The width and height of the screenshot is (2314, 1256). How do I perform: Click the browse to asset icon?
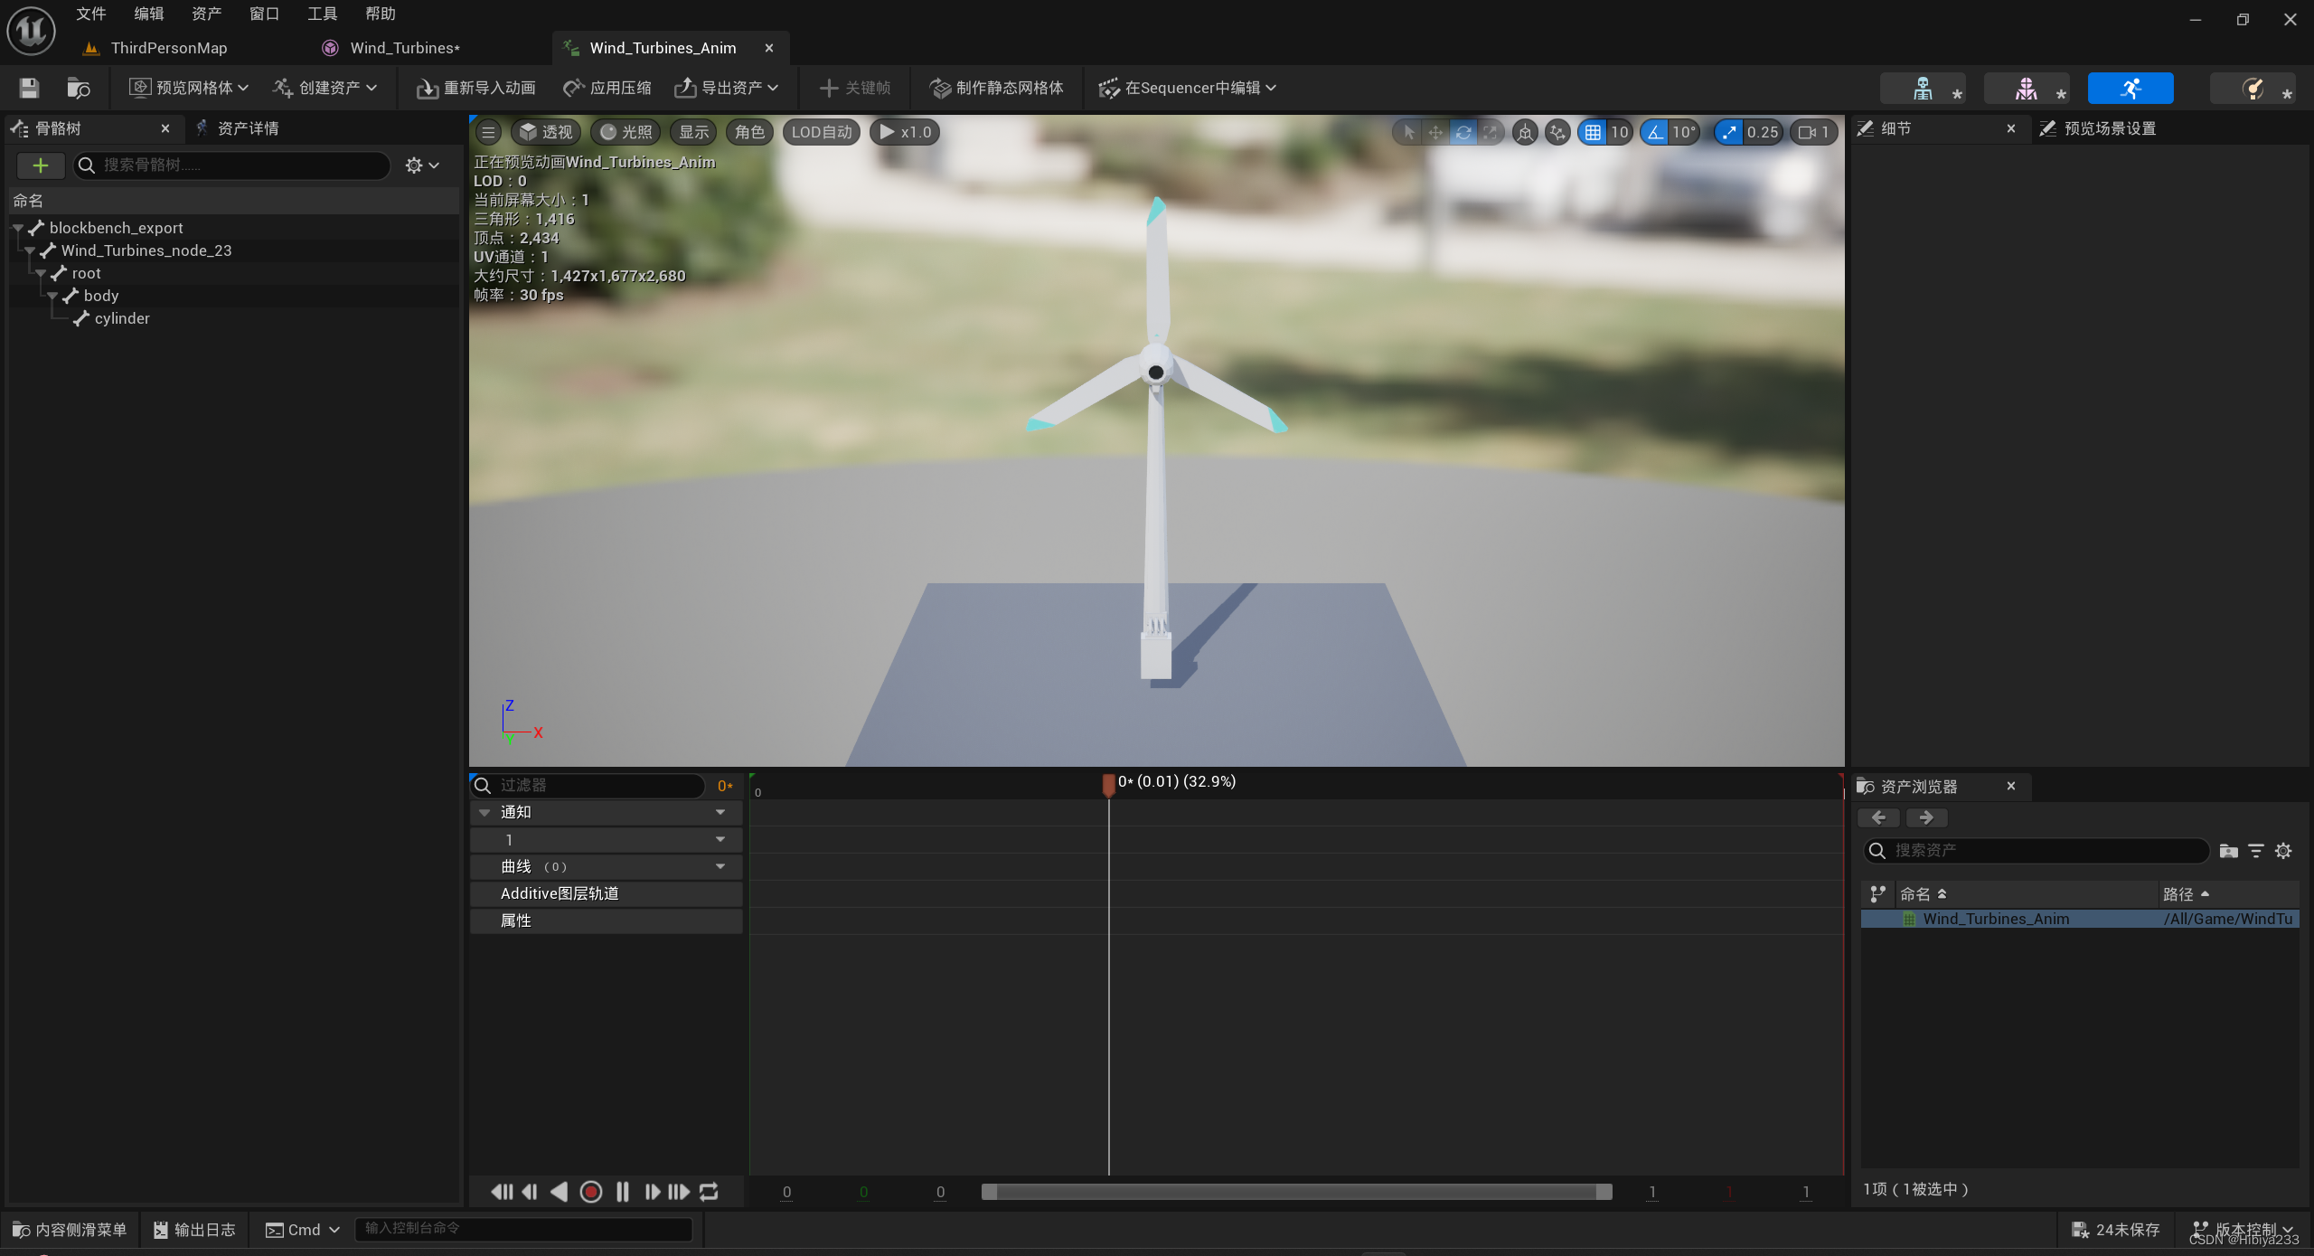[x=78, y=88]
